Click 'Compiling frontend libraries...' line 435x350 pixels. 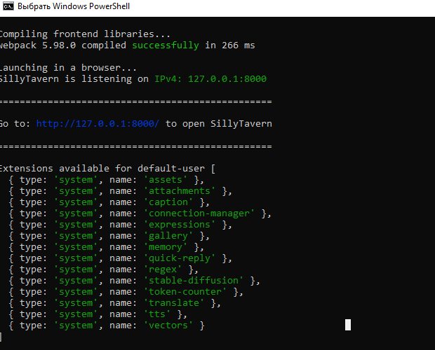(x=85, y=34)
